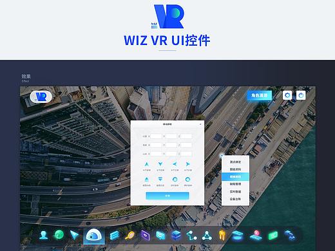Click the rotate clockwise icon in dialog
Screen dimensions: 335x251
[188, 180]
